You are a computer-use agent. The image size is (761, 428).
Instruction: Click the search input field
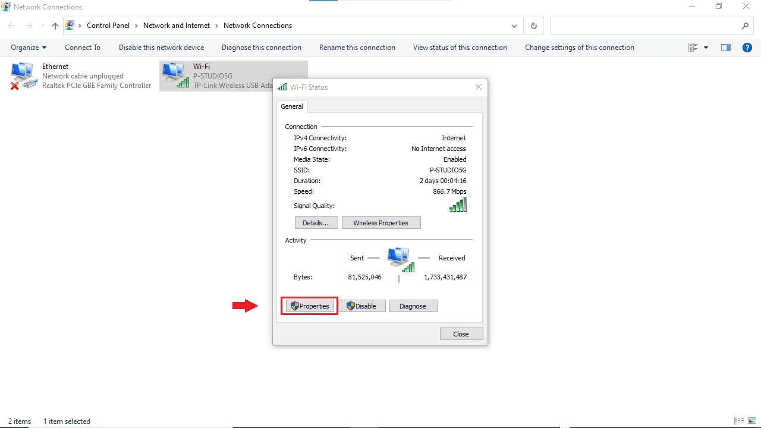click(645, 26)
